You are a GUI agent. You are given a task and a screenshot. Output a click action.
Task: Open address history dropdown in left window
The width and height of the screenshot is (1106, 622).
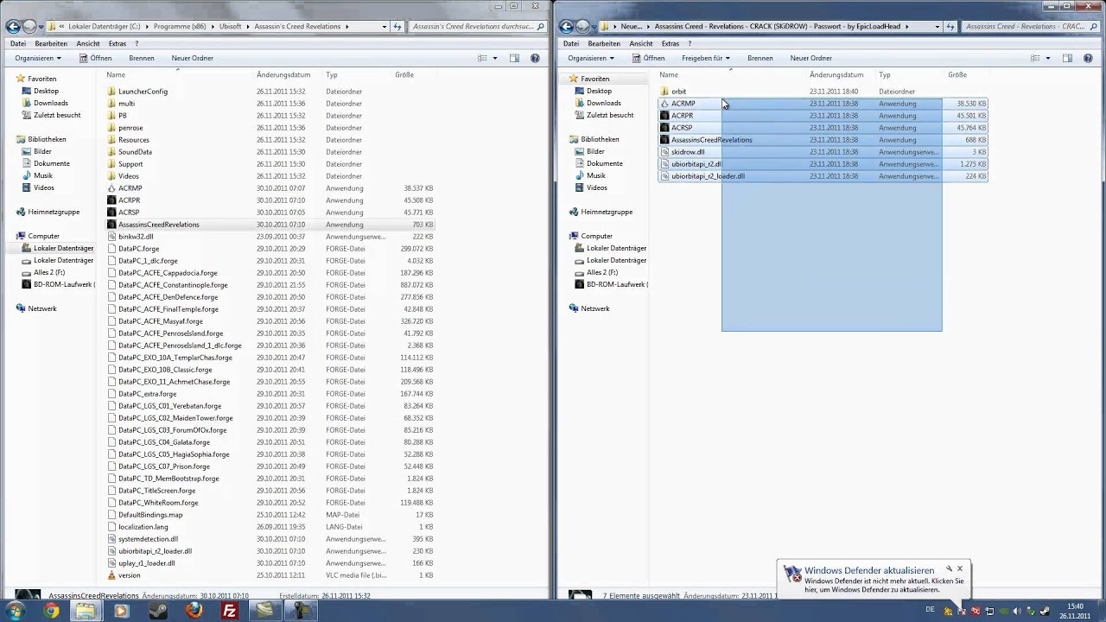[x=385, y=27]
